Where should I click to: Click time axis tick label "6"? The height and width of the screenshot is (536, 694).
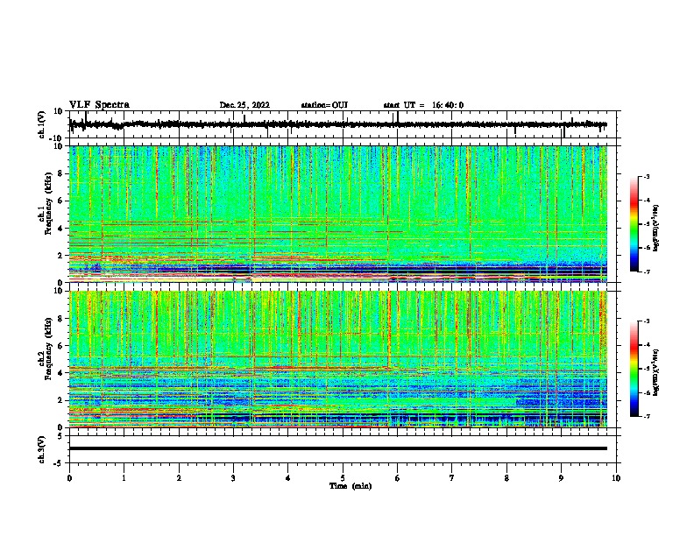(x=398, y=477)
